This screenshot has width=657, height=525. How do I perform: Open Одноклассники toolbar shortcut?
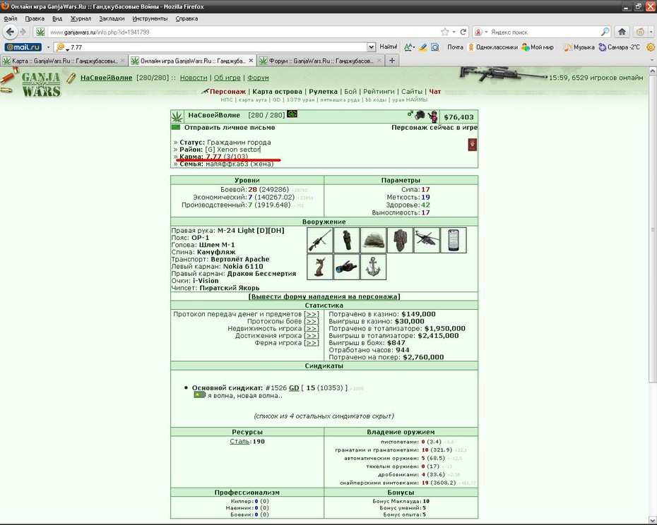click(493, 47)
